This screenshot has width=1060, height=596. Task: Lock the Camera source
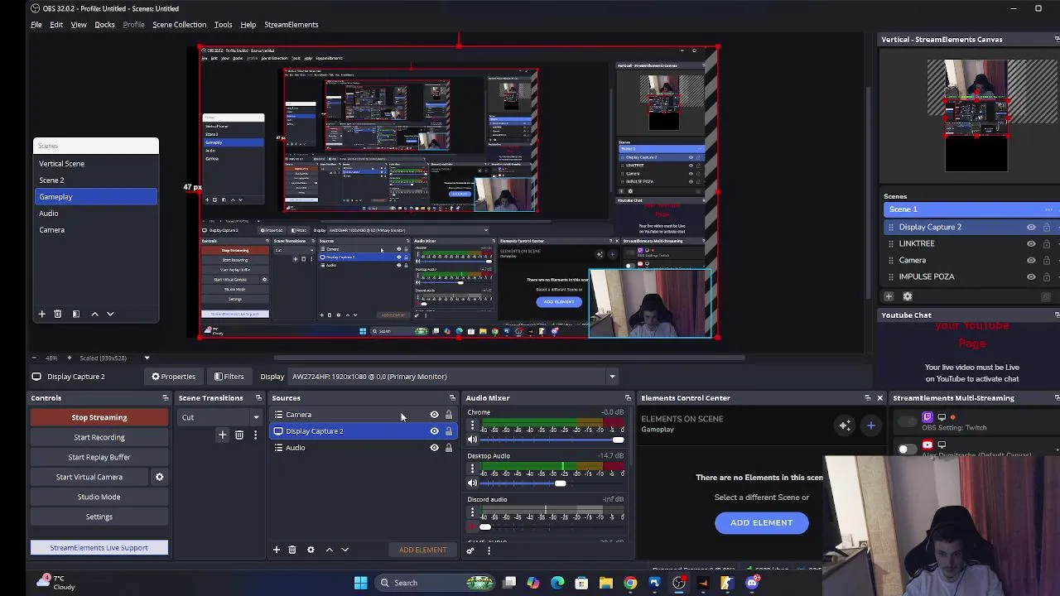point(449,415)
